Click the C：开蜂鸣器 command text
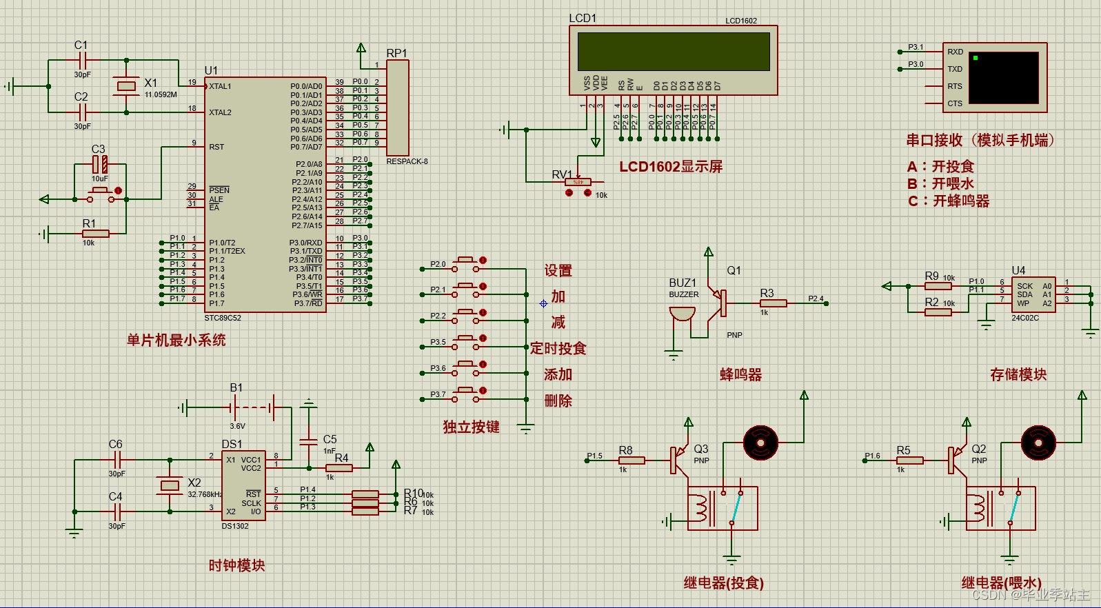The image size is (1101, 608). pos(949,201)
